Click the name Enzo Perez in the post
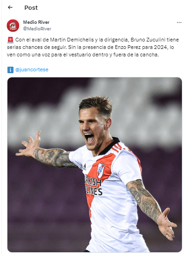This screenshot has width=187, height=255. tap(128, 47)
